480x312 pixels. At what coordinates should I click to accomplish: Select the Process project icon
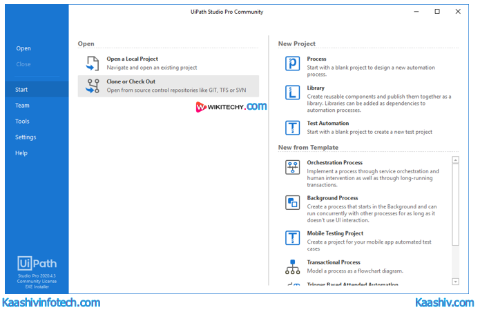[292, 64]
